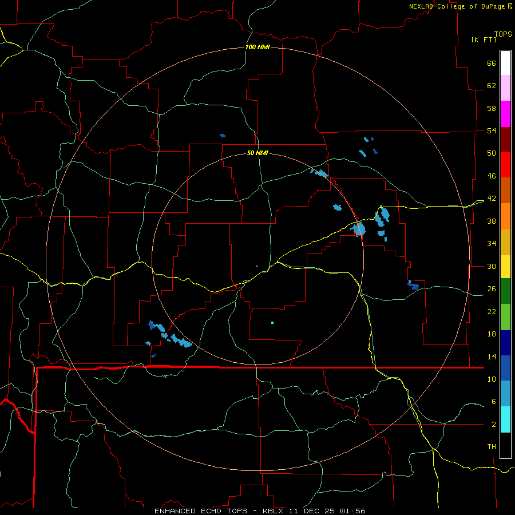The height and width of the screenshot is (515, 515).
Task: Click the white top color swatch in legend
Action: 505,63
